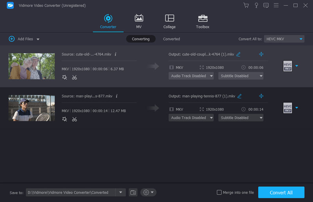This screenshot has height=202, width=313.
Task: Click the pencil rename icon for tennis output
Action: pos(239,96)
